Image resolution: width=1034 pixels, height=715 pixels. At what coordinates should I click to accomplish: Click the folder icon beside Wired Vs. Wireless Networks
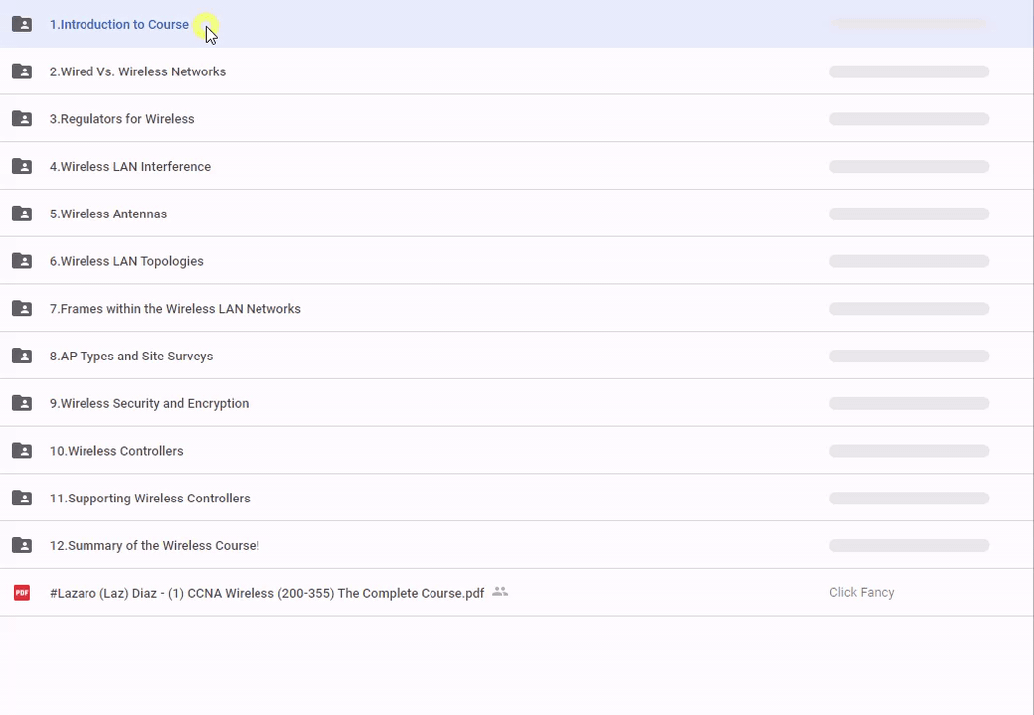tap(22, 71)
